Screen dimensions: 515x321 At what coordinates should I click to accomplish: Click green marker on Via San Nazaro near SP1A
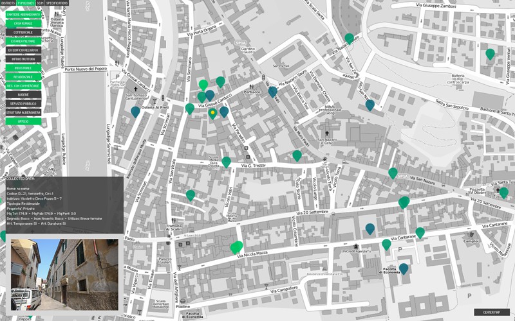393,173
